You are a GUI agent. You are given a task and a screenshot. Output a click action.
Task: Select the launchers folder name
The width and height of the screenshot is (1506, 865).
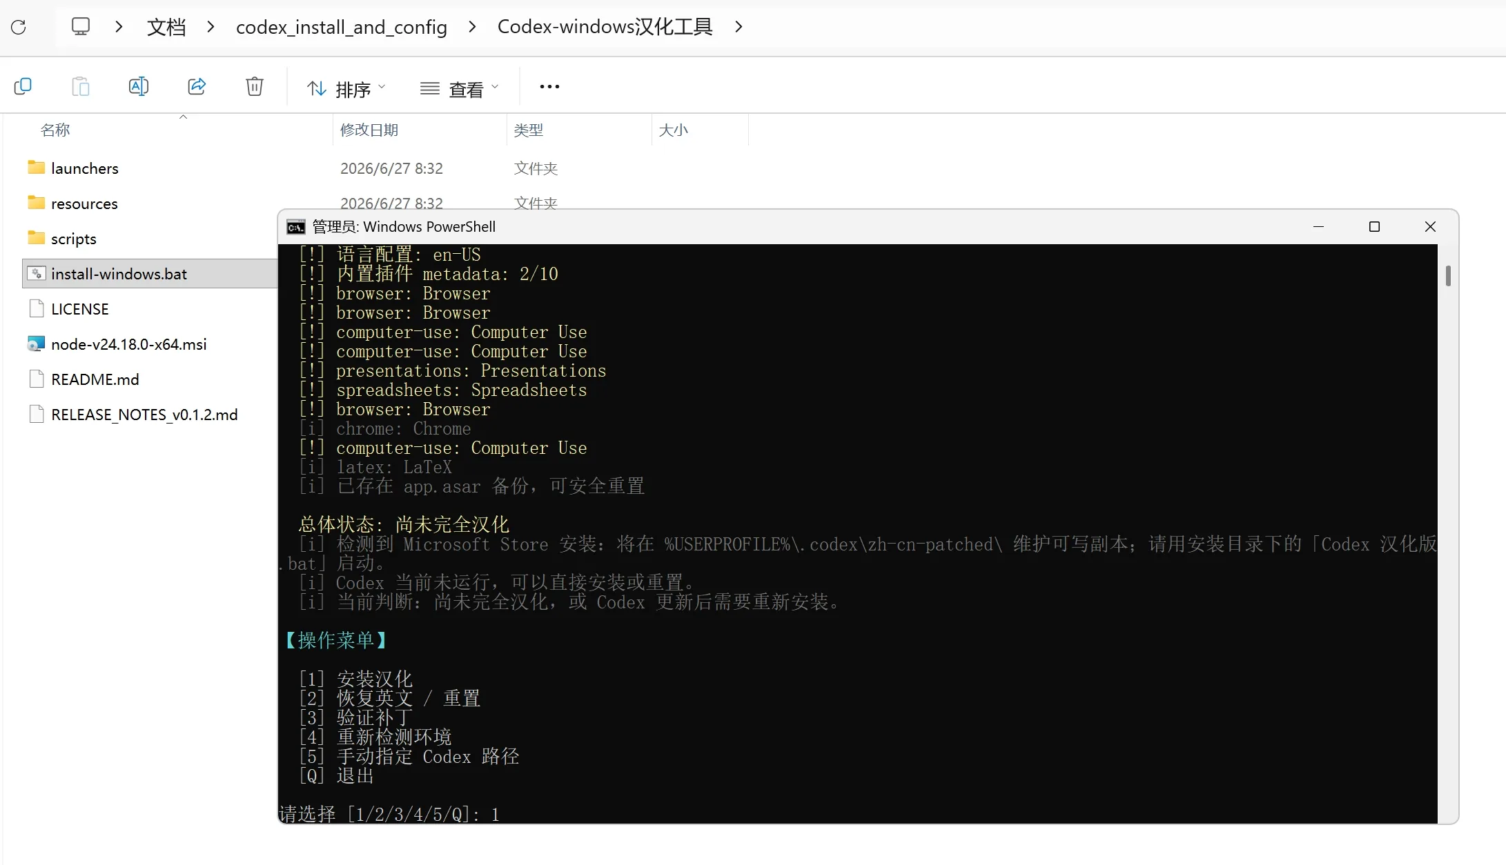click(x=85, y=168)
